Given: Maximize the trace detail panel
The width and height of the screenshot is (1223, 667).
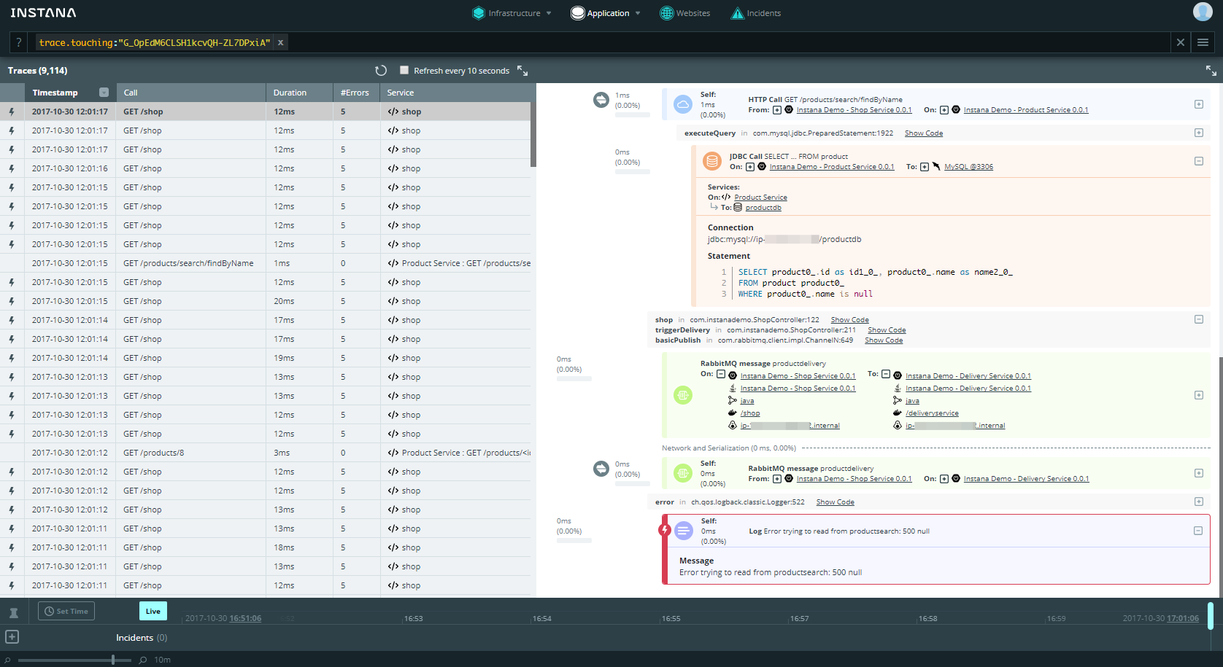Looking at the screenshot, I should click(1211, 71).
